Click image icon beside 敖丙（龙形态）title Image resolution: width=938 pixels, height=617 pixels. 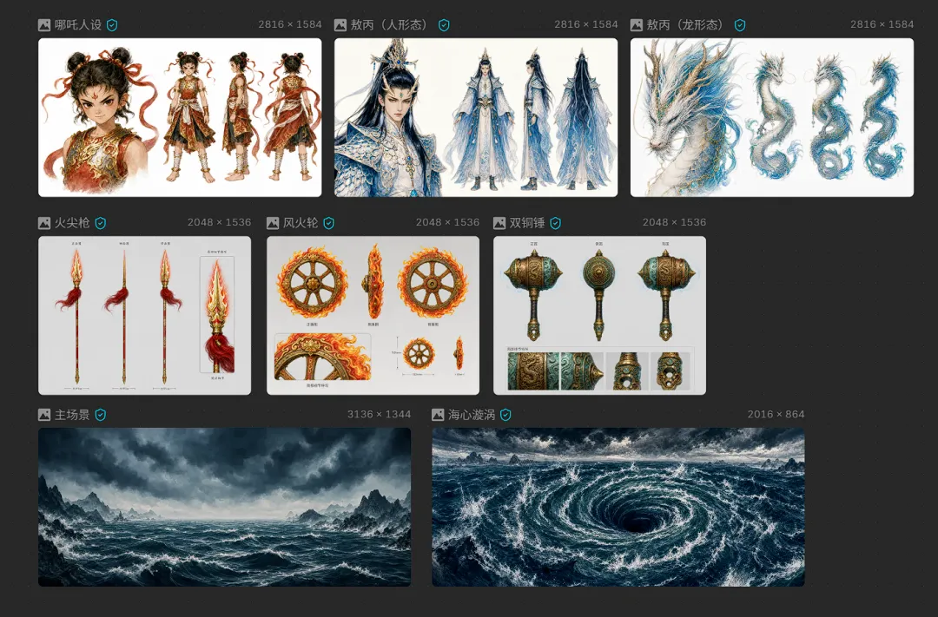(x=637, y=25)
